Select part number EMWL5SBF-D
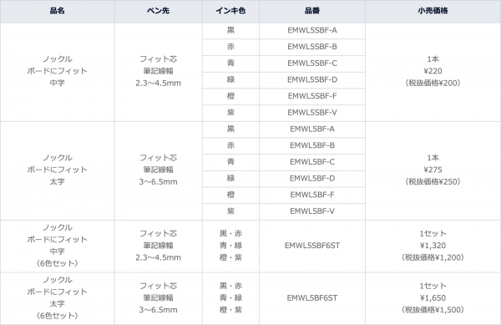The width and height of the screenshot is (501, 325). 312,79
